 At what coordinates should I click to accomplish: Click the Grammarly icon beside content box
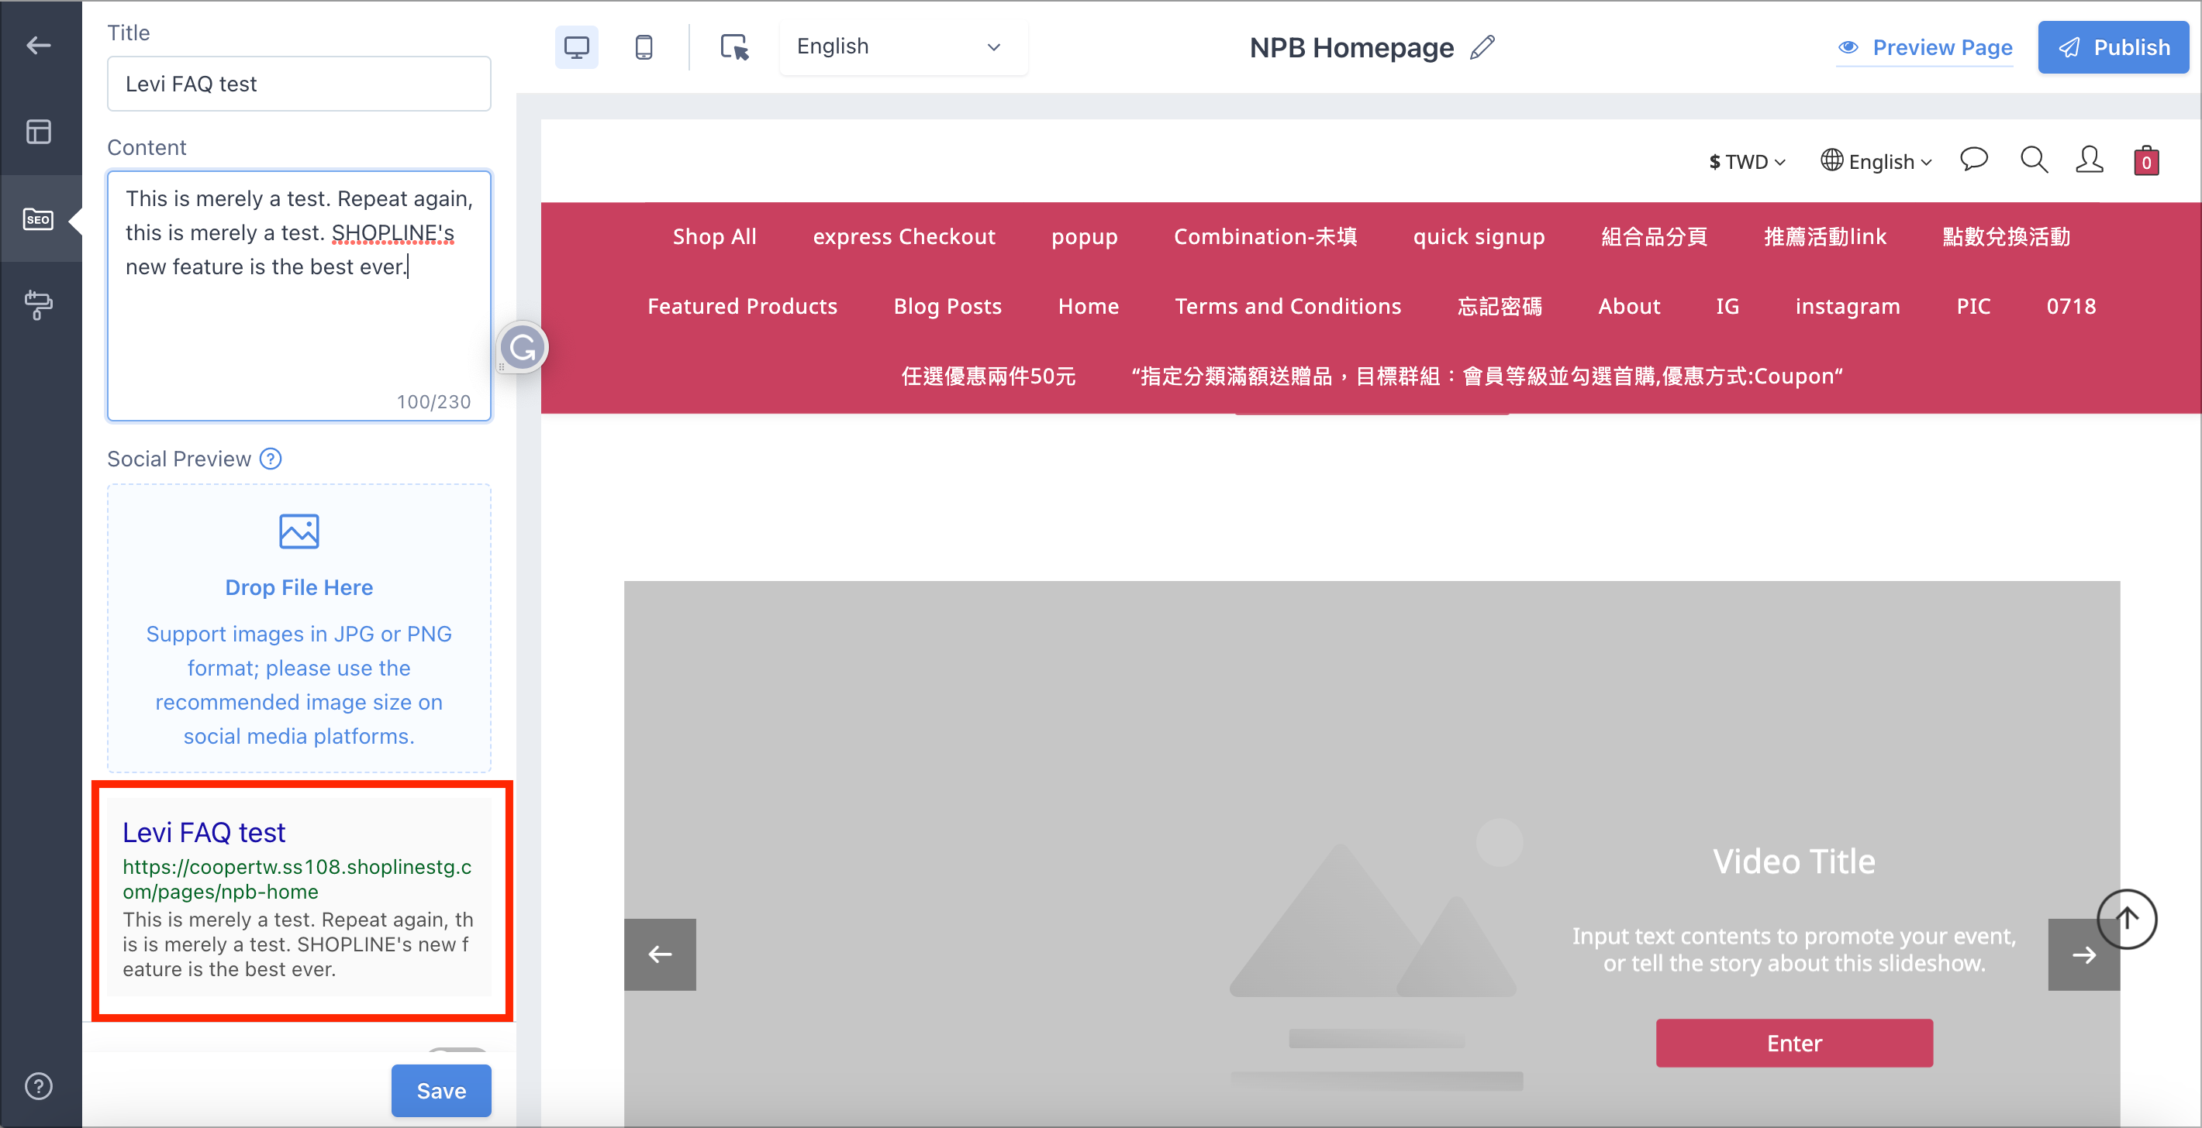coord(523,348)
